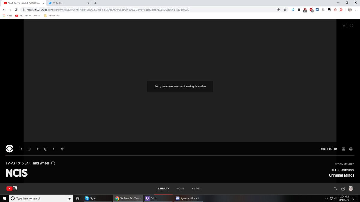Open the Library tab

(x=163, y=189)
